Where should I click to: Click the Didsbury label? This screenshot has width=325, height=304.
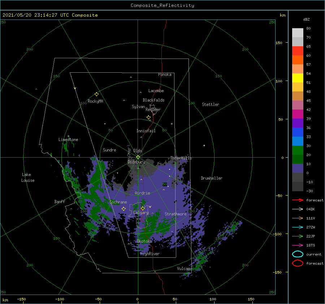136,162
